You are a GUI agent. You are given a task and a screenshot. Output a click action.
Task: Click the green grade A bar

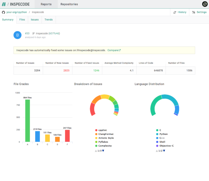(28, 121)
